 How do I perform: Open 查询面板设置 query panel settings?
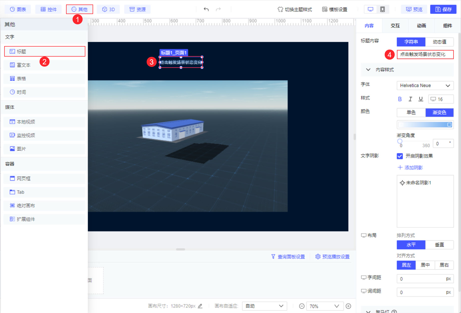click(288, 257)
